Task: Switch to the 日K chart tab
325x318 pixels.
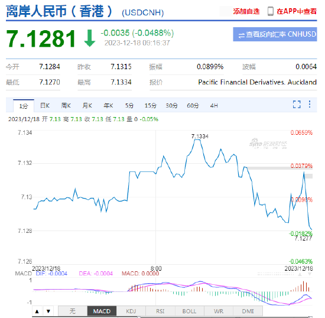Action: coord(45,106)
